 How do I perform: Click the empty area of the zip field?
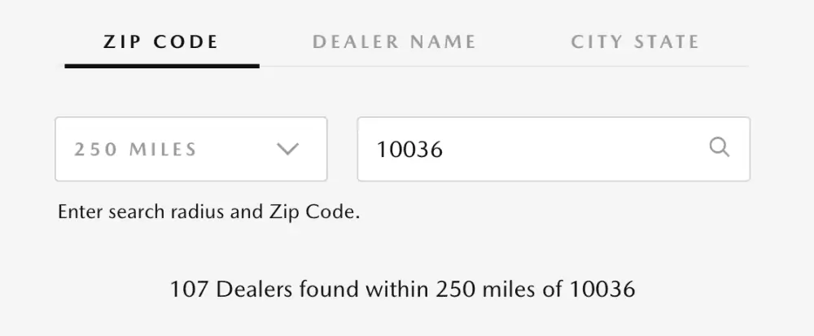pos(571,149)
